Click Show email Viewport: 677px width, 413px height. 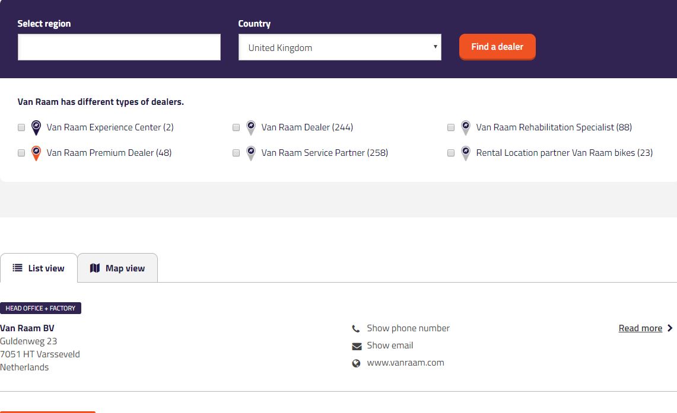(390, 345)
